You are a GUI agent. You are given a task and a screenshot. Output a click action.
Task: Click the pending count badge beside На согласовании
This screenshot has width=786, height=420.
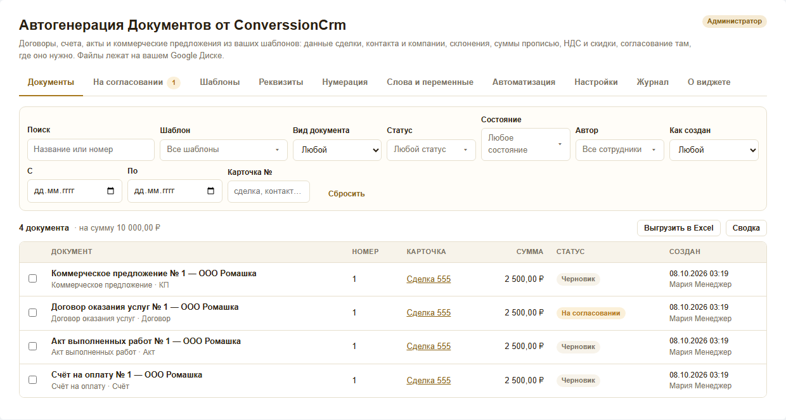(x=174, y=82)
